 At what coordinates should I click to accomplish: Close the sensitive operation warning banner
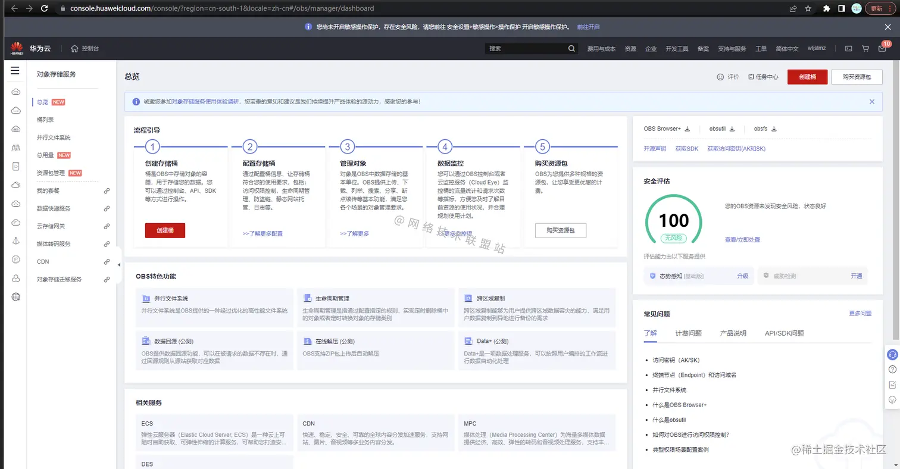click(x=887, y=27)
